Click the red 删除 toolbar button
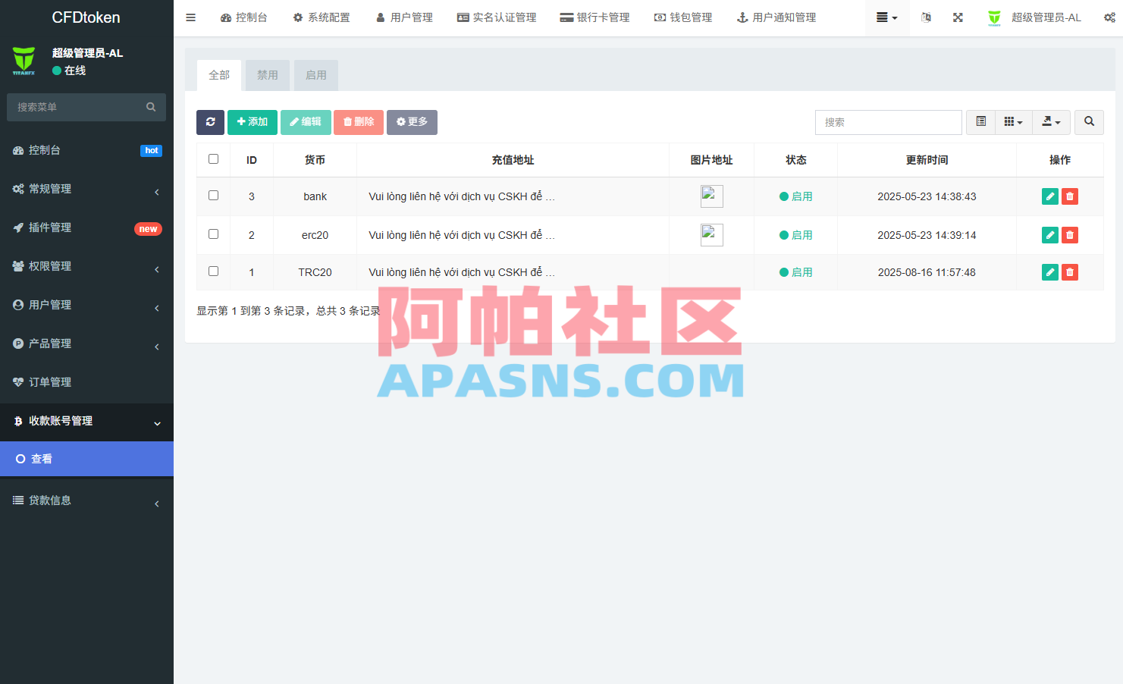The width and height of the screenshot is (1123, 684). coord(359,122)
